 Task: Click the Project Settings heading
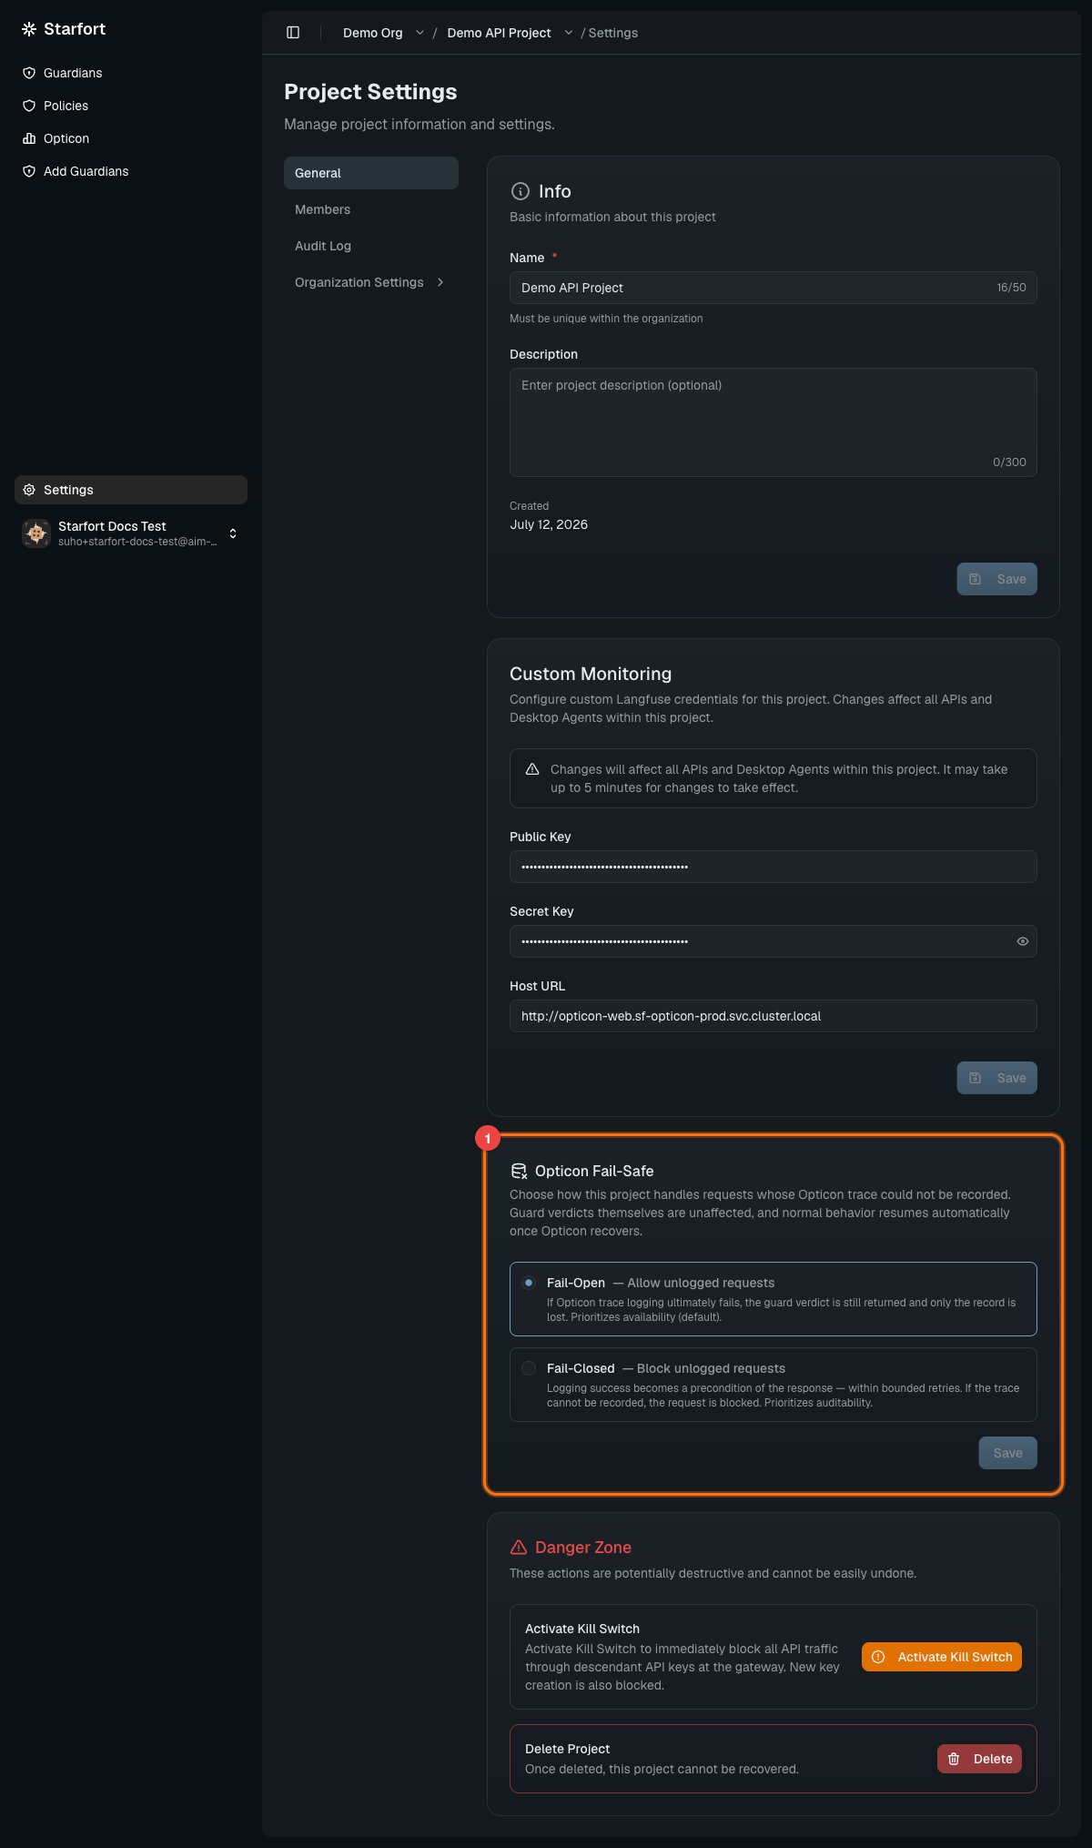click(x=370, y=92)
